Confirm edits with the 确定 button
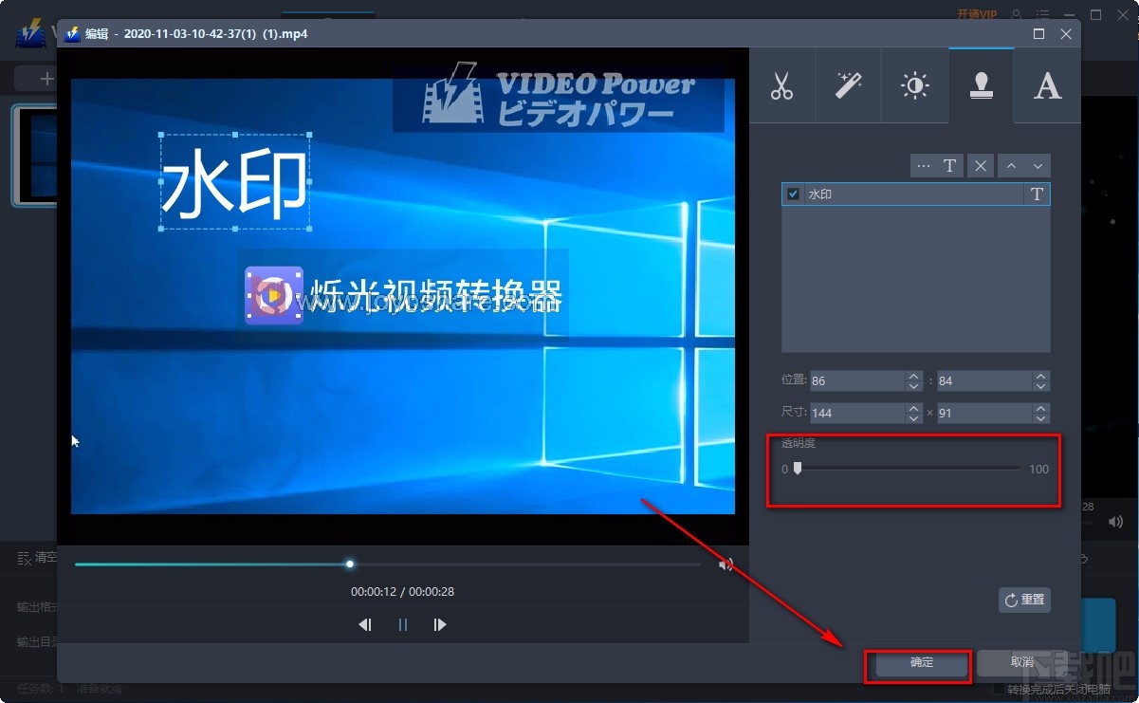Image resolution: width=1139 pixels, height=703 pixels. (916, 665)
